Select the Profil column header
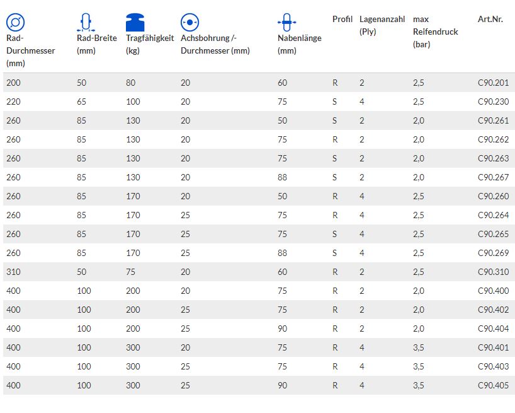Screen dimensions: 515x413 click(x=342, y=19)
